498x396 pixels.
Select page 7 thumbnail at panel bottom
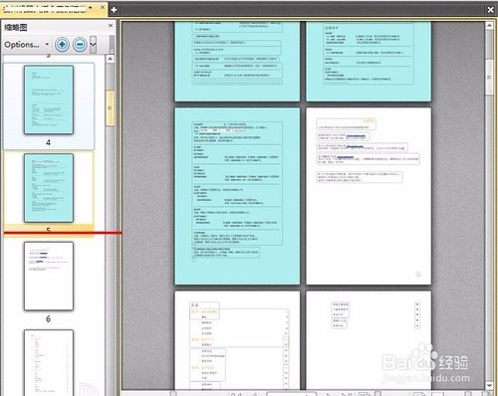[49, 362]
